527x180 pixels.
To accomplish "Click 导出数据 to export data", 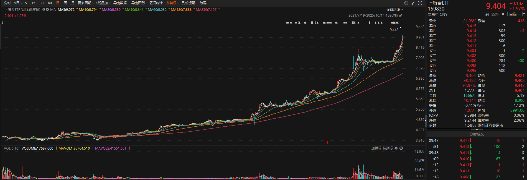I will [120, 3].
